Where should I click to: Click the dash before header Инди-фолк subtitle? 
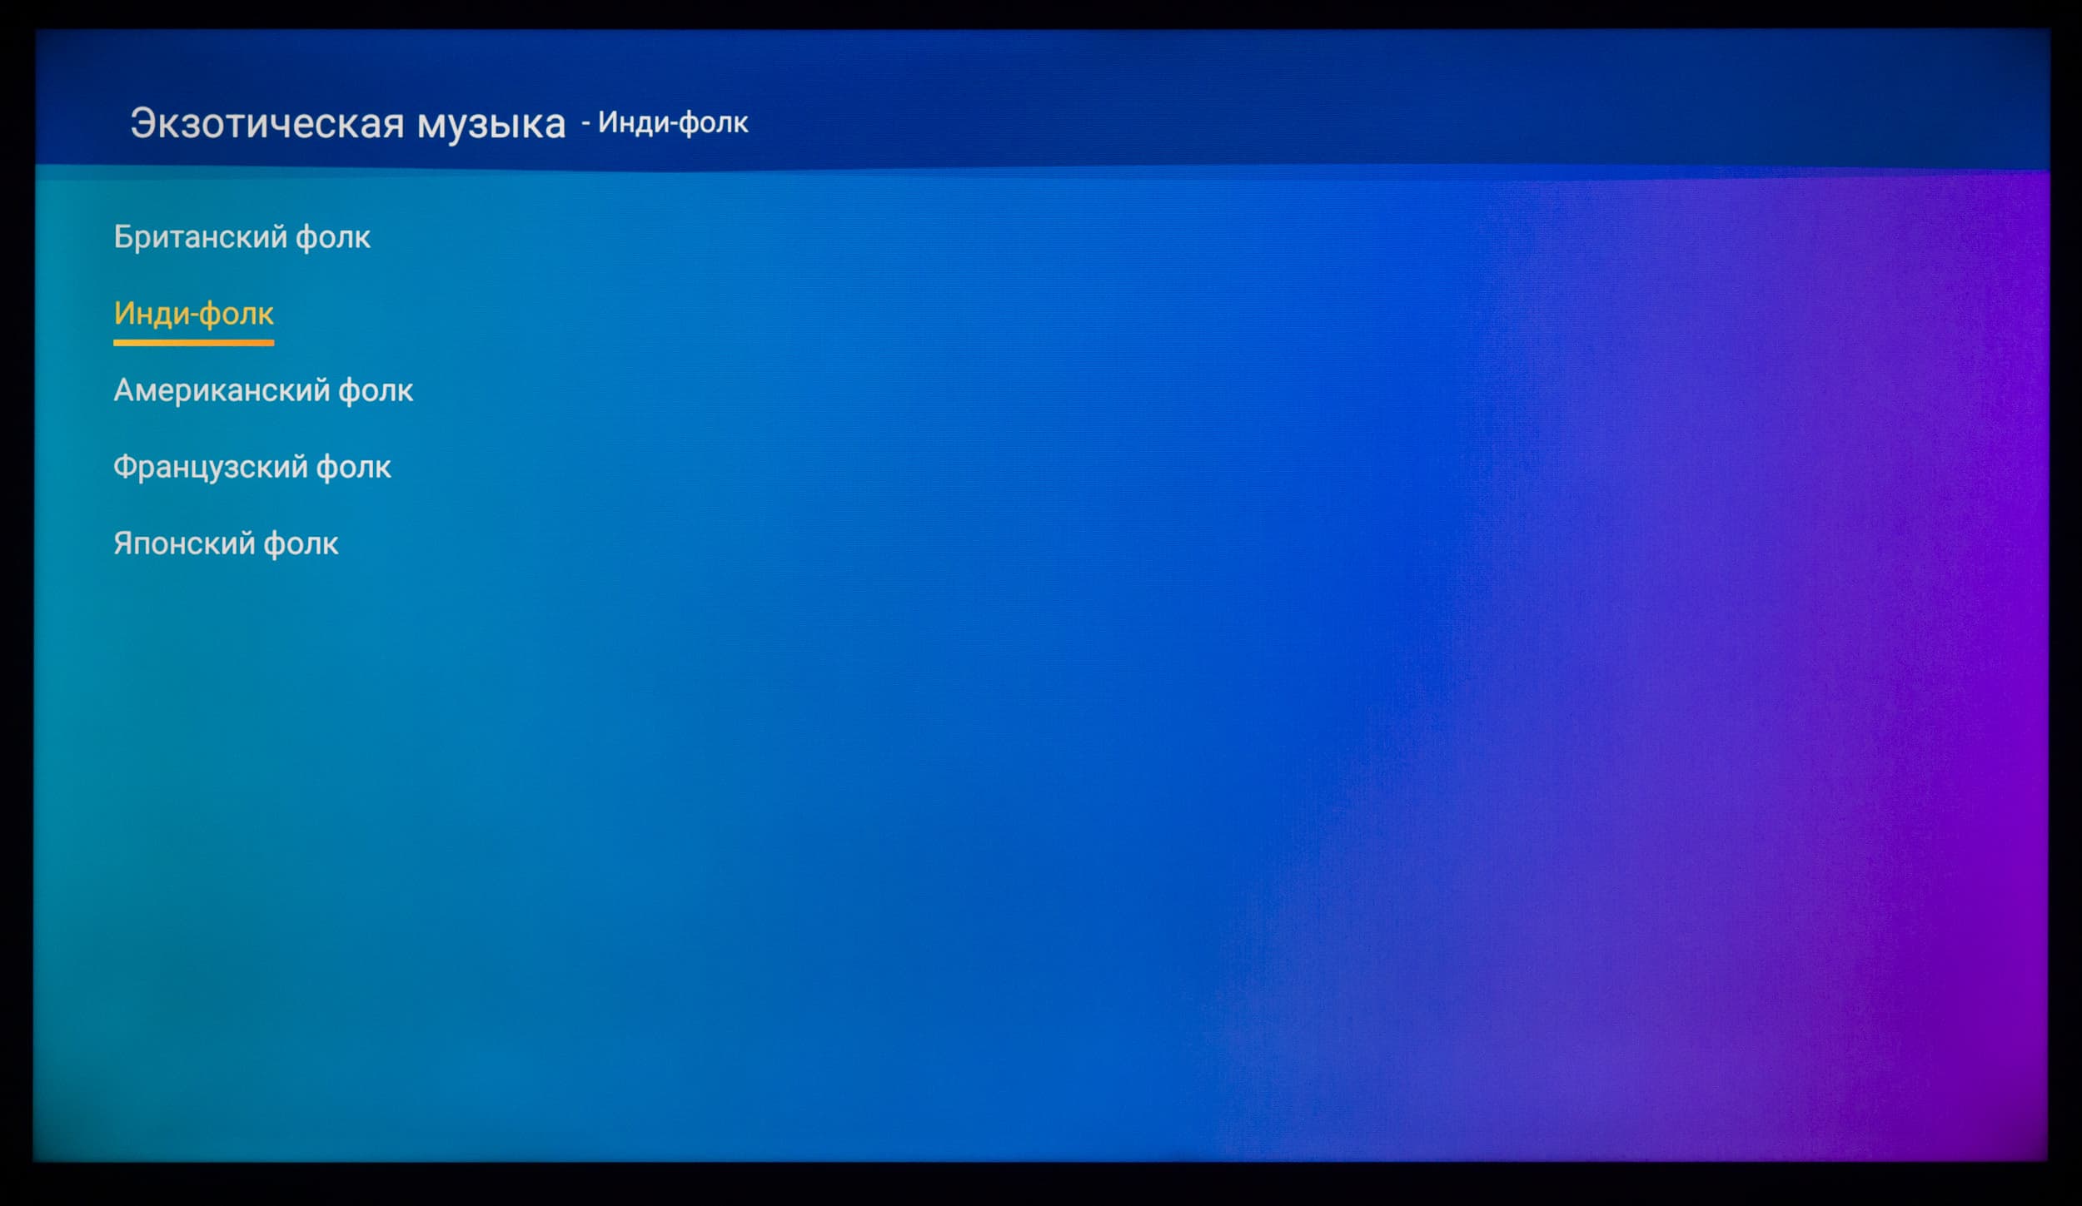click(x=585, y=124)
